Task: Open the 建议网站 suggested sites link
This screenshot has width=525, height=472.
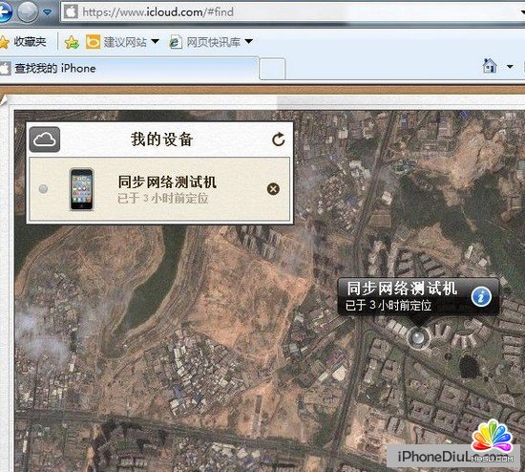Action: tap(124, 42)
